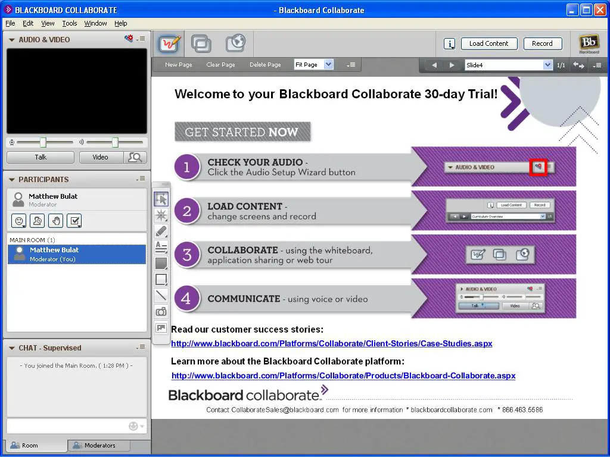Raise hand in Participants panel

tap(56, 221)
